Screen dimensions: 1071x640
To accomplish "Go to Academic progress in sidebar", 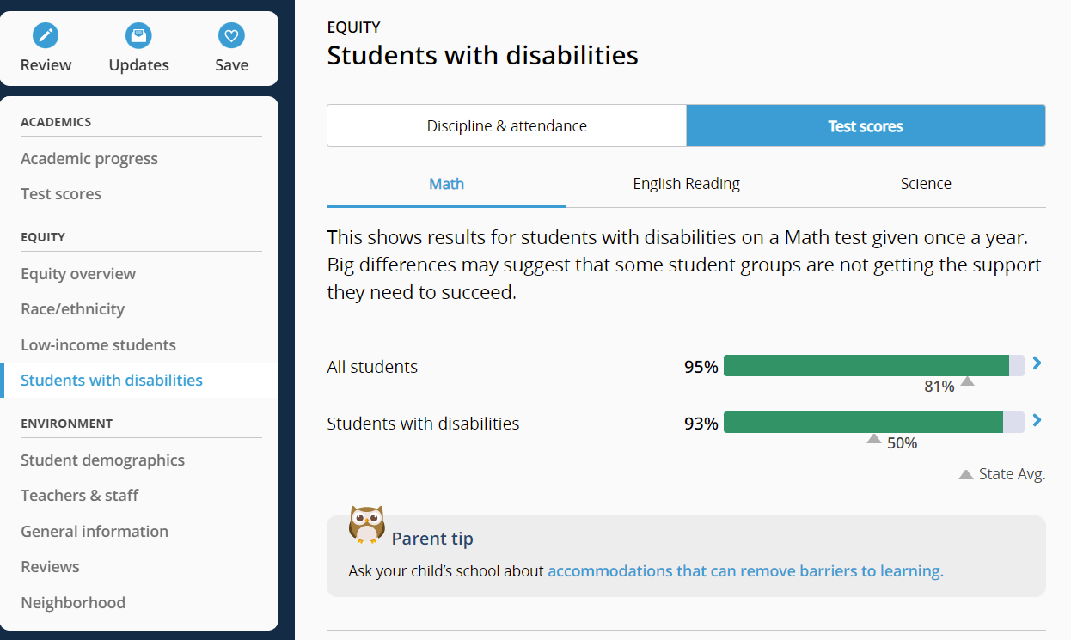I will point(89,159).
